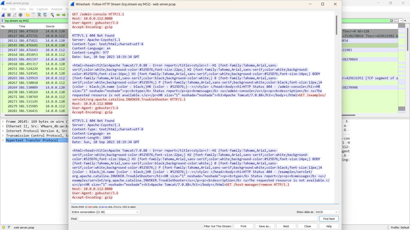The width and height of the screenshot is (410, 230).
Task: Click the display filter bookmark icon
Action: (x=3, y=21)
